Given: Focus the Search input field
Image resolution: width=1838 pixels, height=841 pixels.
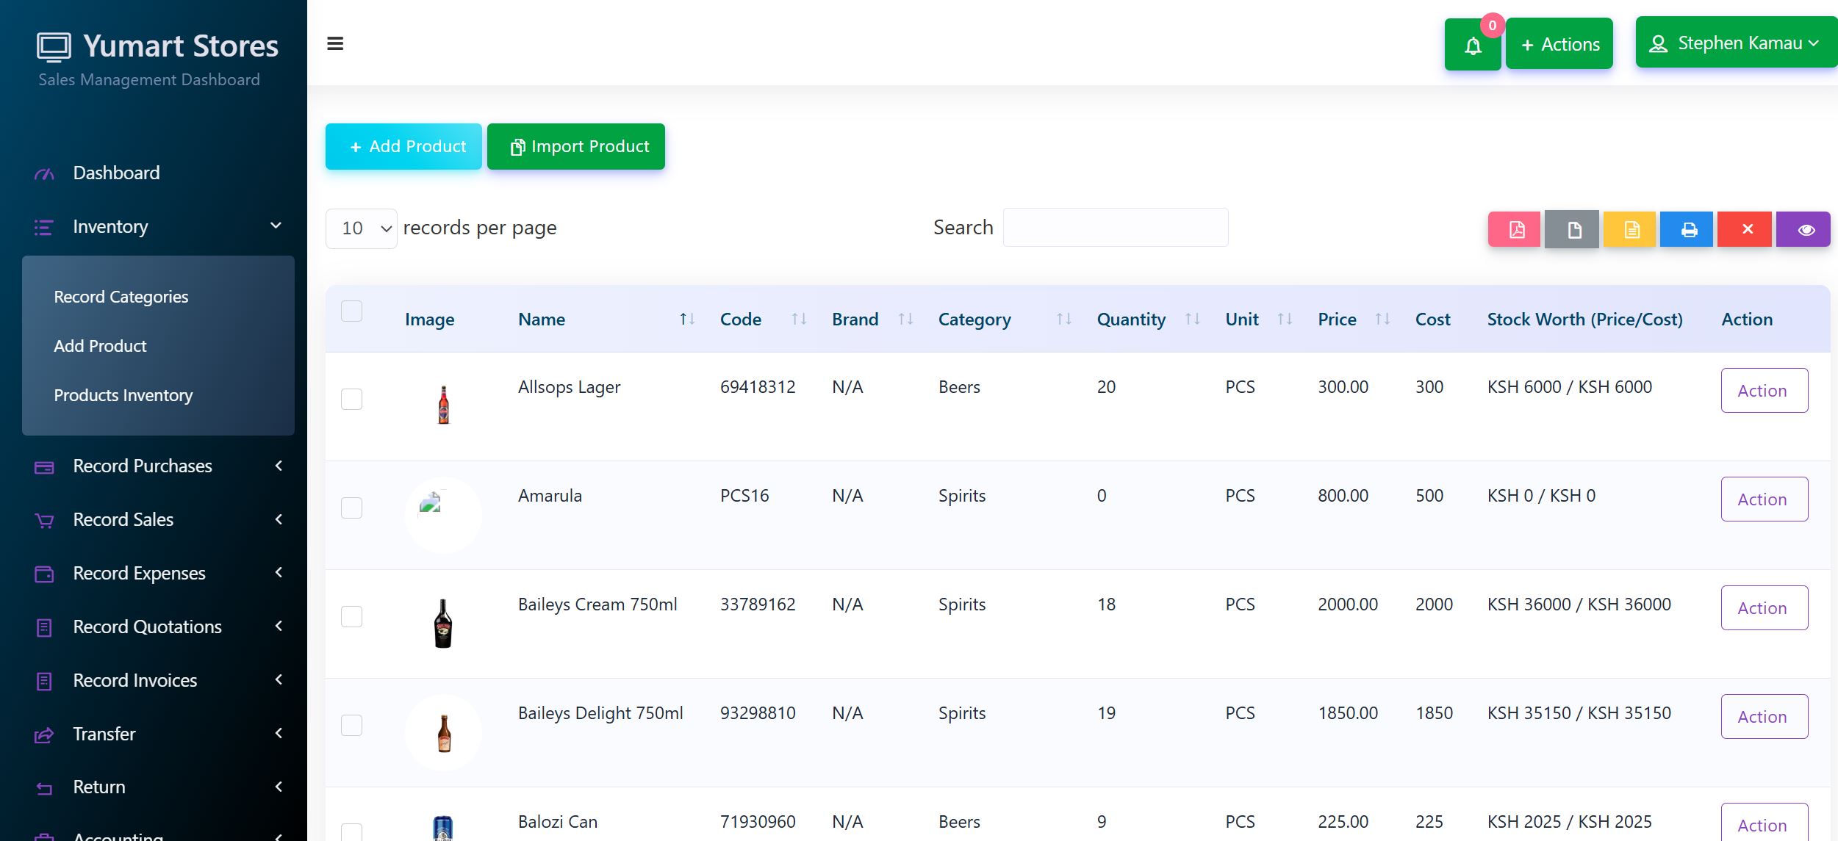Looking at the screenshot, I should coord(1116,228).
